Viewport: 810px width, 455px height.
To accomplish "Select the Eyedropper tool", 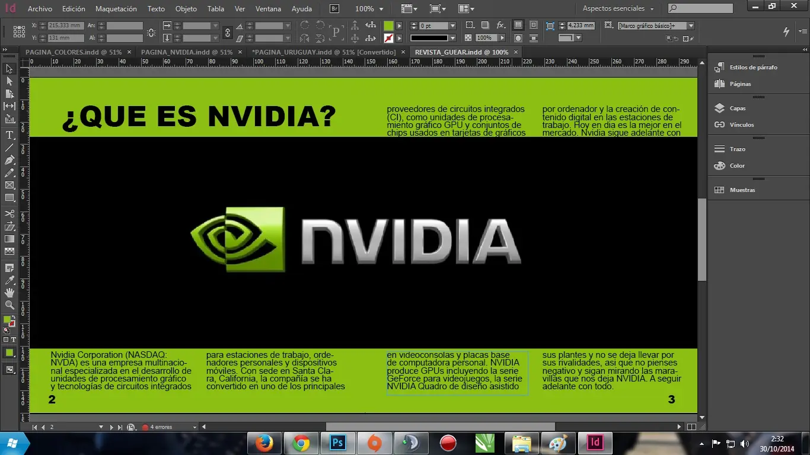I will [9, 280].
